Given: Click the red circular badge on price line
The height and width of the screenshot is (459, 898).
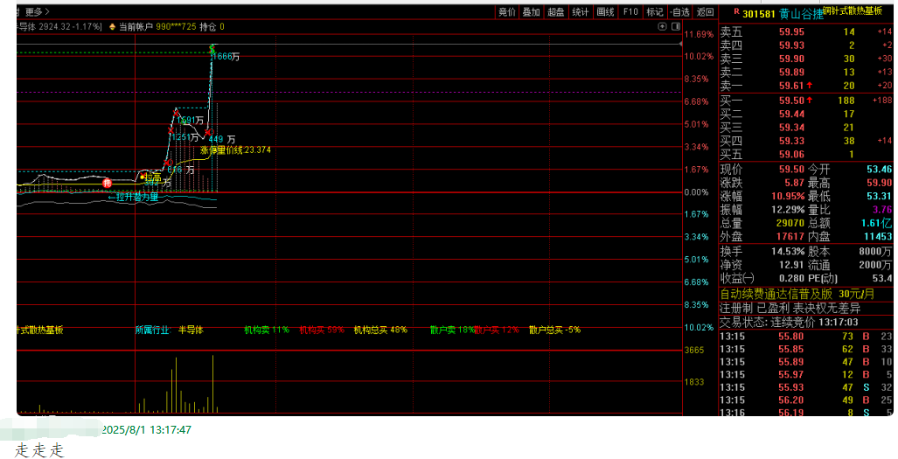Looking at the screenshot, I should pos(107,183).
